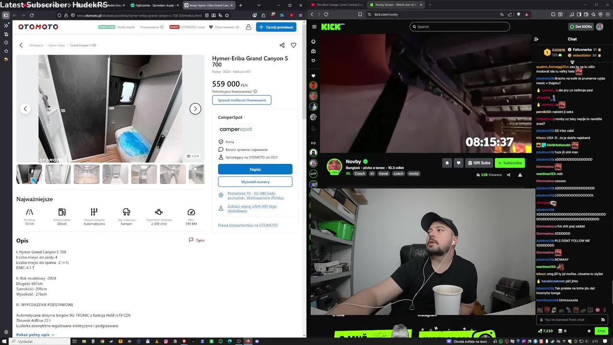Open OTOMOTO Lease menu item
613x345 pixels.
193,27
